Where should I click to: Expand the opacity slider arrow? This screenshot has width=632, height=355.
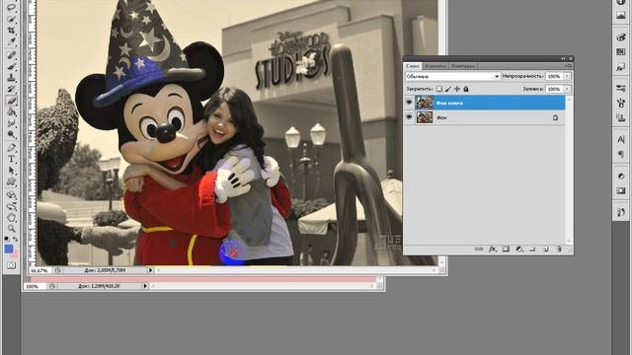point(567,76)
